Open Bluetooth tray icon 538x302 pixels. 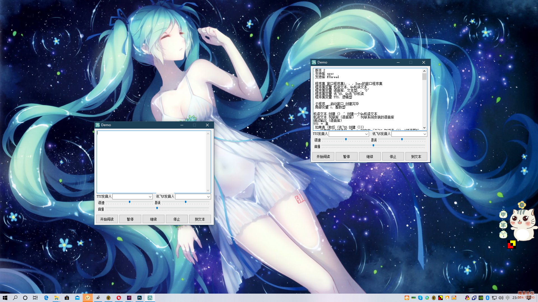point(488,298)
